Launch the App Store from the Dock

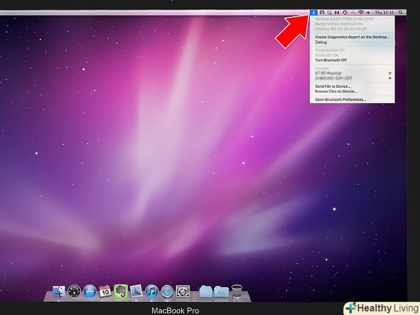tap(89, 291)
